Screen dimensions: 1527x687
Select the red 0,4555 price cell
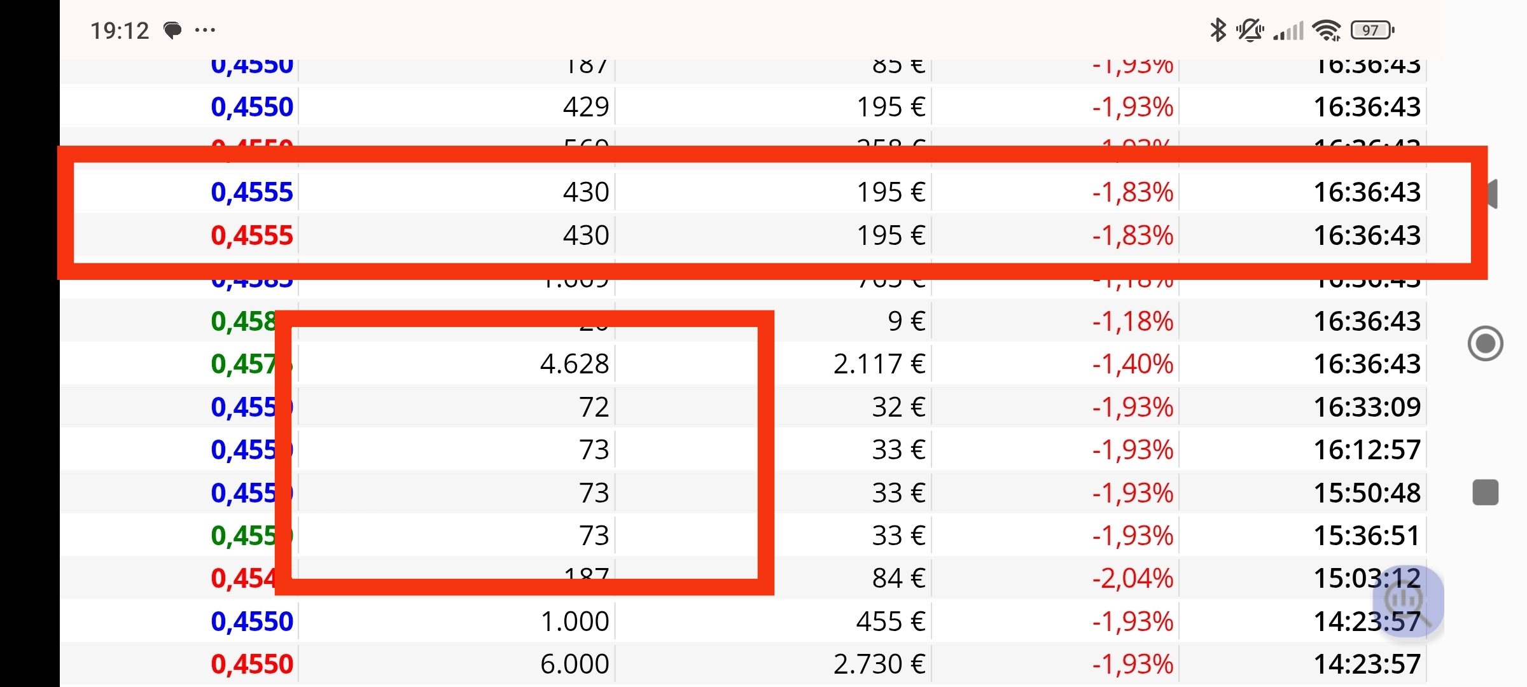[x=252, y=235]
